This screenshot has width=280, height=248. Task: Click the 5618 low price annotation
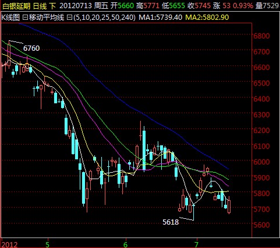[x=171, y=222]
